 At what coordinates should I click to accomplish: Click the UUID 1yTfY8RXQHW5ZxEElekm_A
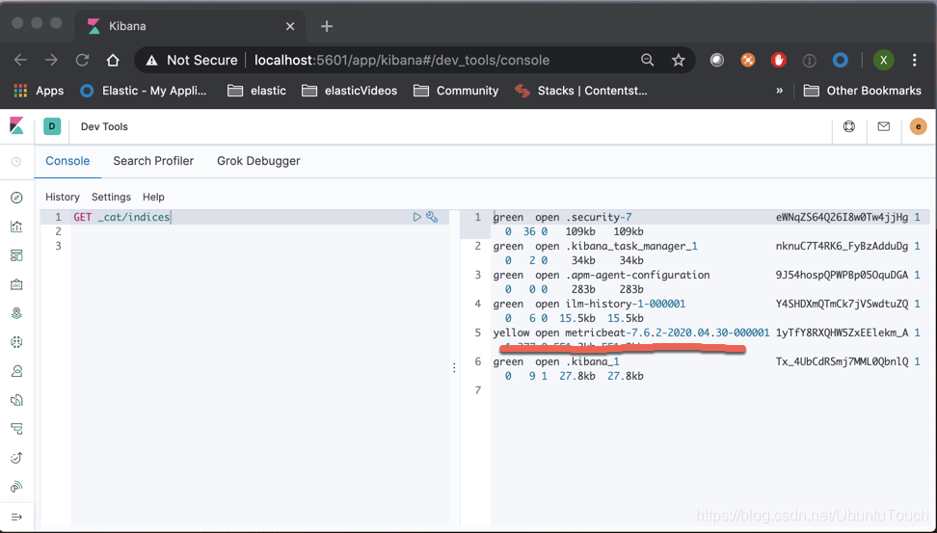(842, 333)
